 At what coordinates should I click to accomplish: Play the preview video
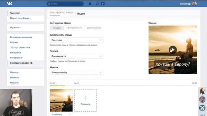click(173, 50)
